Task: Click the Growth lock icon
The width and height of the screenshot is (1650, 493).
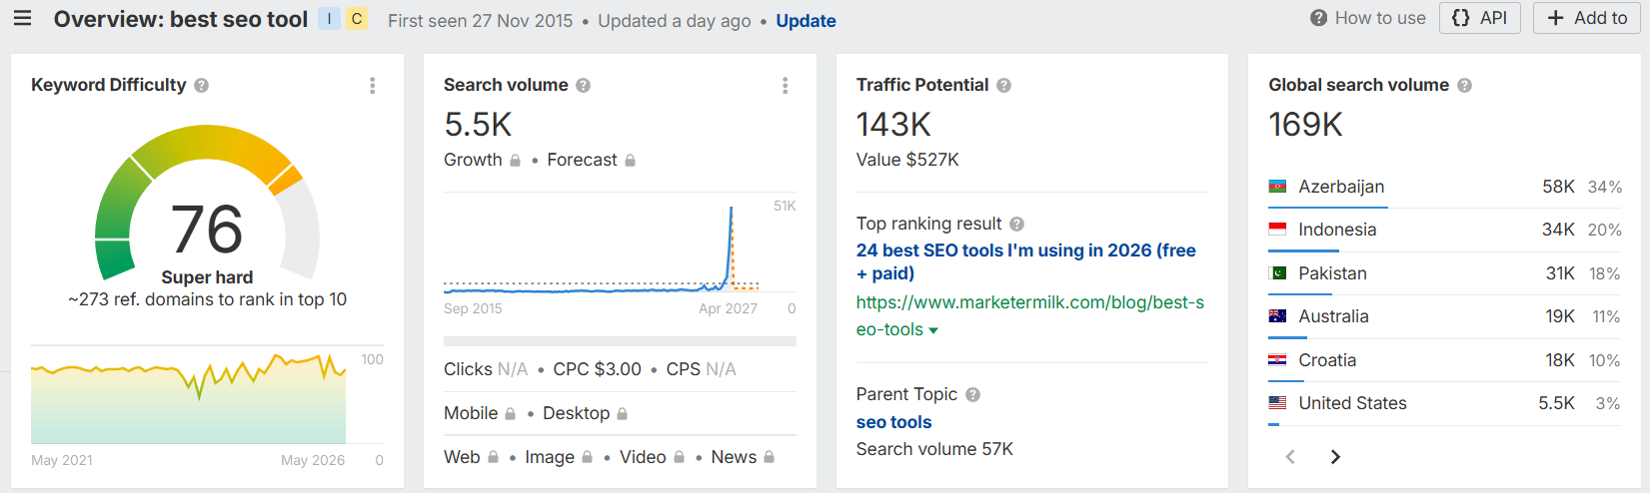Action: coord(515,160)
